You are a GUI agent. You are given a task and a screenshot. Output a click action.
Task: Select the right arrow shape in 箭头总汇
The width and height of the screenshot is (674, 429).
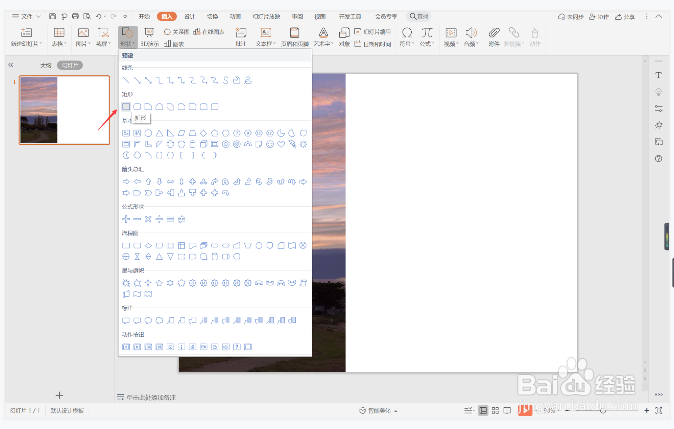(126, 182)
